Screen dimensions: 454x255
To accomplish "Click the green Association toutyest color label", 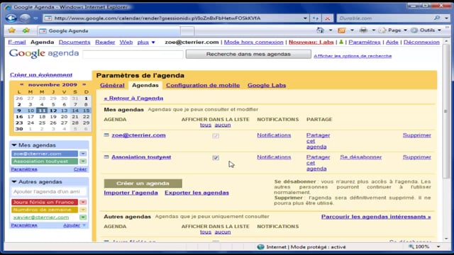I will [x=45, y=161].
